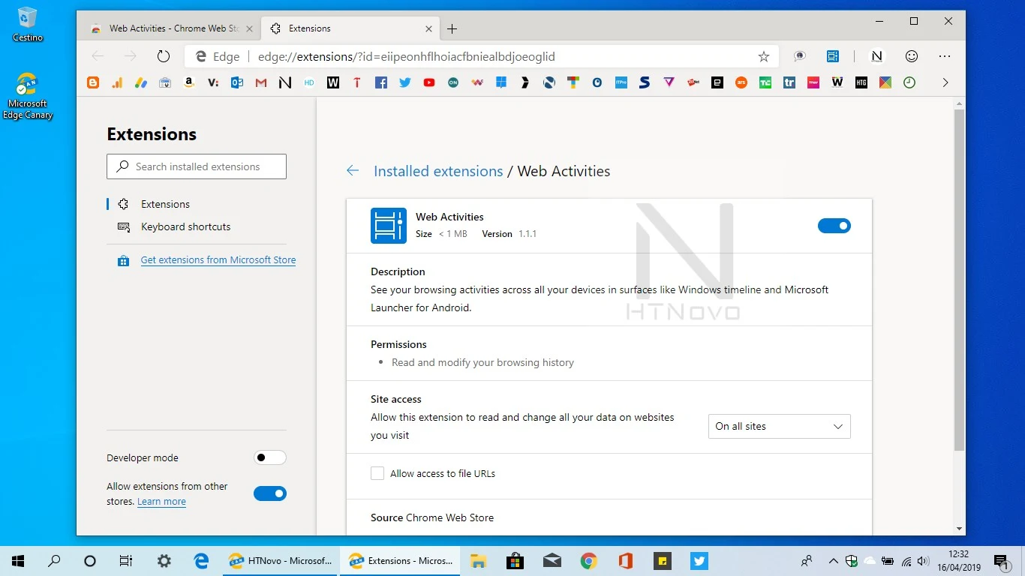Click the Search installed extensions field
The image size is (1025, 576).
click(197, 166)
